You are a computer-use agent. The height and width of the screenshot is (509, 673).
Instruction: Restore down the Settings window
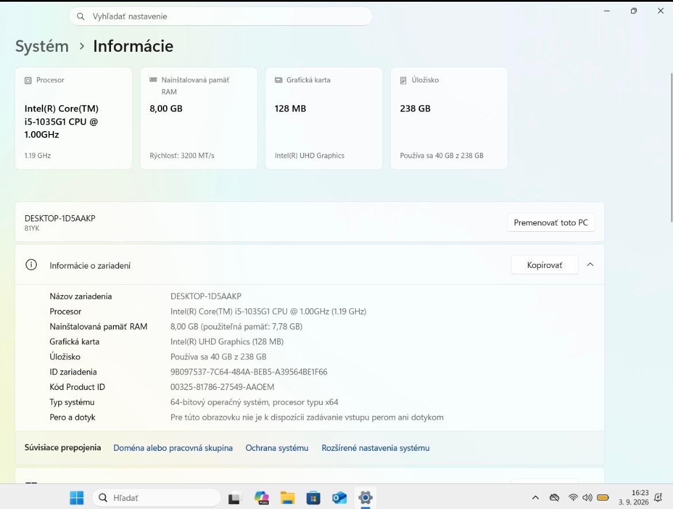tap(633, 11)
